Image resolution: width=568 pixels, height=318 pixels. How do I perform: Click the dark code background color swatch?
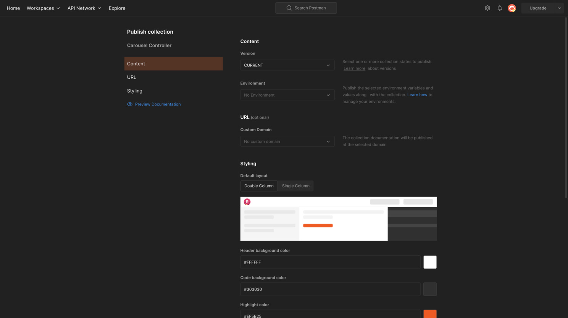(x=430, y=289)
